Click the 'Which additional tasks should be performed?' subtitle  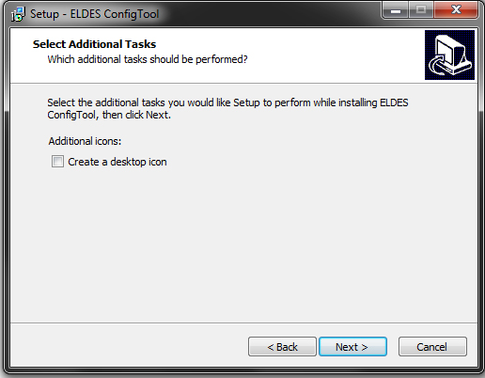(148, 59)
